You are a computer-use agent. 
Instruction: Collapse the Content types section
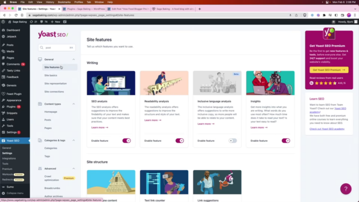[73, 104]
